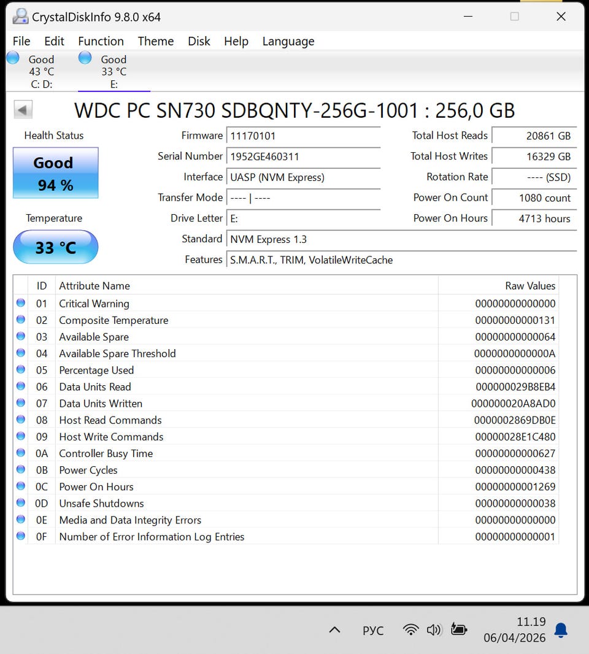Click raw value 00000000001269
589x654 pixels.
(x=515, y=487)
